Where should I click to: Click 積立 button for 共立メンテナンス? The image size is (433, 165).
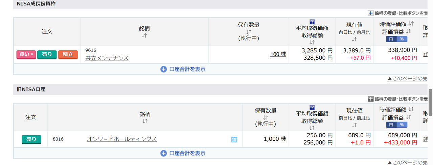(68, 54)
